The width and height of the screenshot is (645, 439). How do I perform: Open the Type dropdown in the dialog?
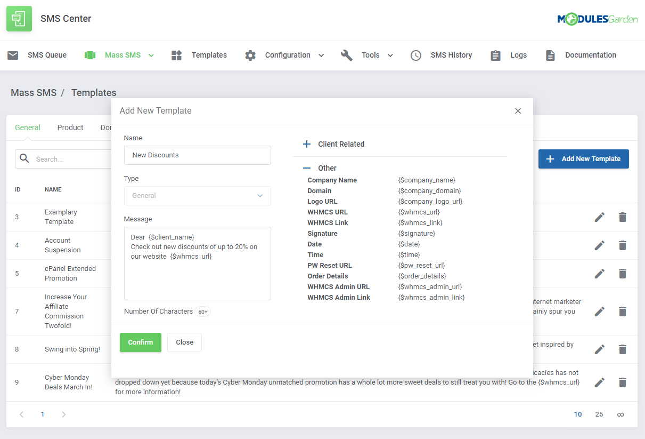(197, 196)
